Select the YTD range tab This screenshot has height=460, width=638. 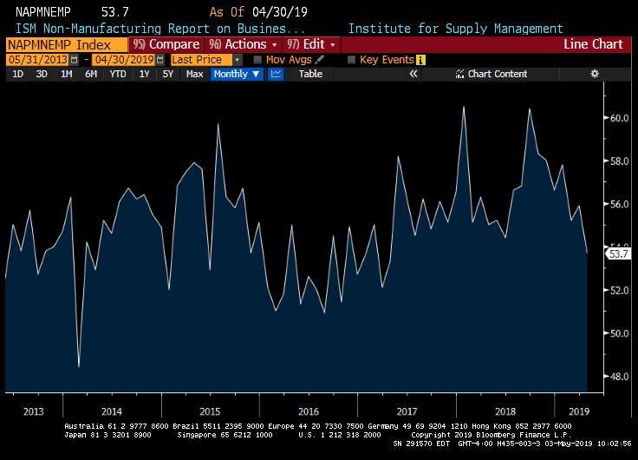[x=118, y=74]
